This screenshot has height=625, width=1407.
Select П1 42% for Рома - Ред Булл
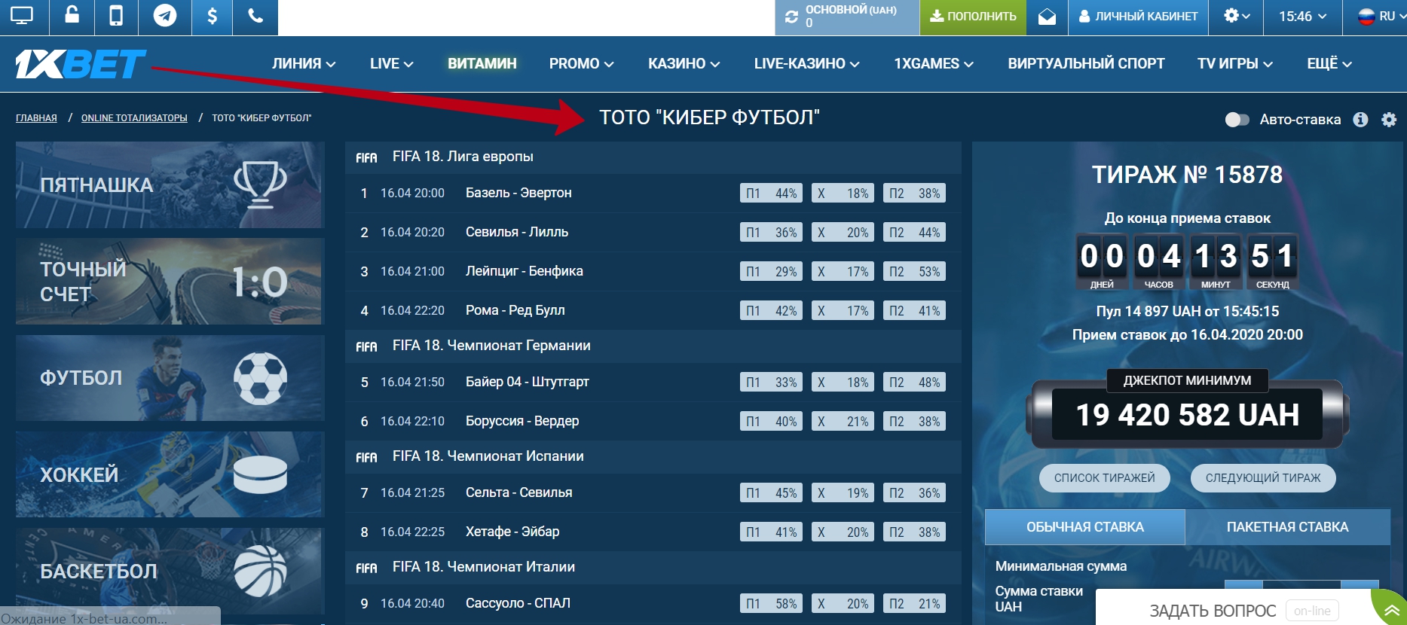click(x=771, y=311)
